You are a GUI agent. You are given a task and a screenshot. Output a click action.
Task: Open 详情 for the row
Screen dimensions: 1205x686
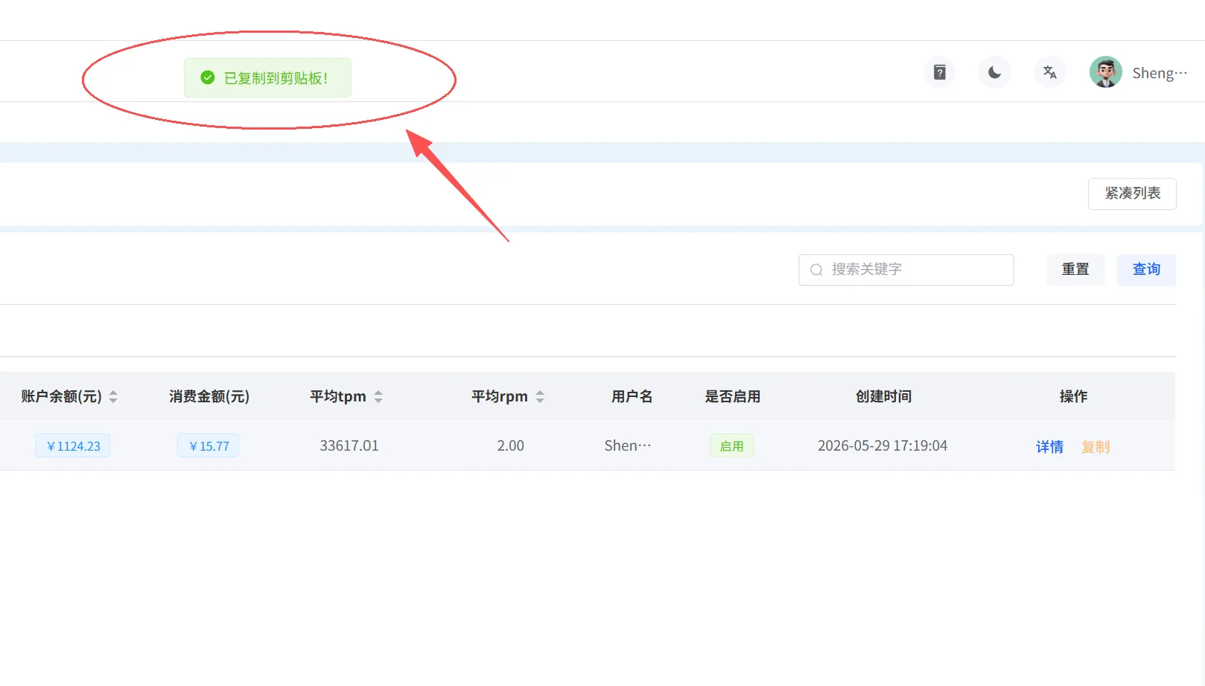click(x=1049, y=447)
